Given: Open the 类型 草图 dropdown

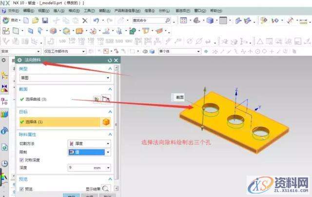Looking at the screenshot, I should pyautogui.click(x=65, y=78).
